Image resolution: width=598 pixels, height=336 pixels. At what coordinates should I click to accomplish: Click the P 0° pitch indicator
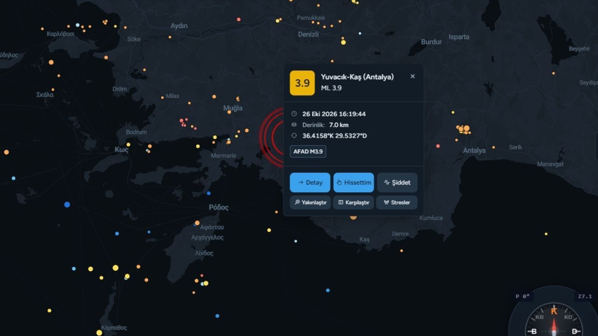(523, 296)
